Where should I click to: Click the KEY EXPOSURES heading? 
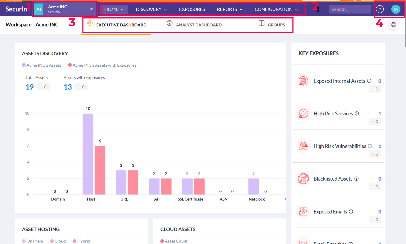319,53
